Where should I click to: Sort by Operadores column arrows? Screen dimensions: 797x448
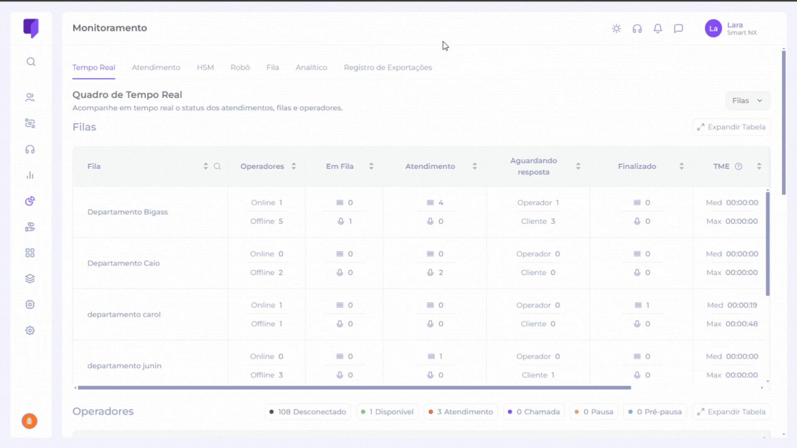pyautogui.click(x=294, y=166)
